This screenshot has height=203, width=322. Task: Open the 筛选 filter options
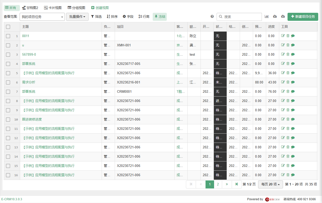pyautogui.click(x=96, y=17)
